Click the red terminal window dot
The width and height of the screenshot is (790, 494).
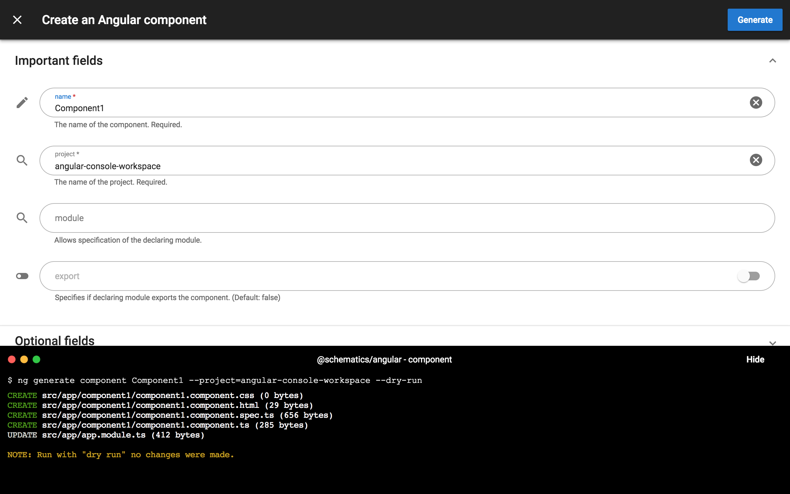pyautogui.click(x=12, y=359)
